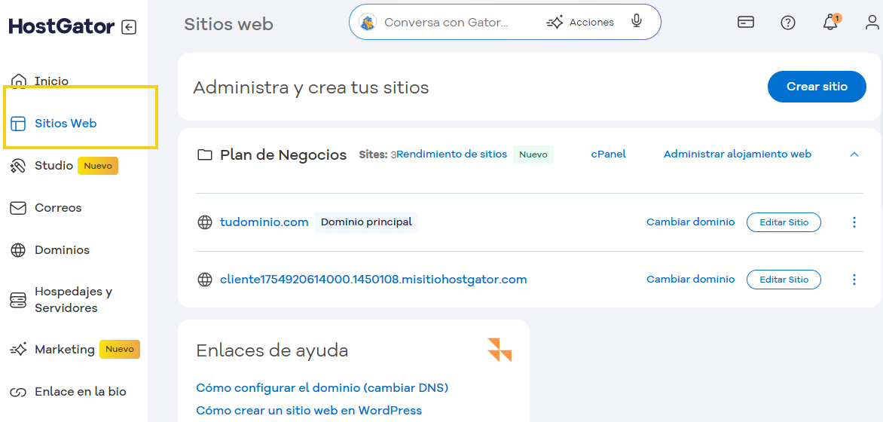The width and height of the screenshot is (883, 422).
Task: Go to Inicio in the sidebar
Action: tap(52, 81)
